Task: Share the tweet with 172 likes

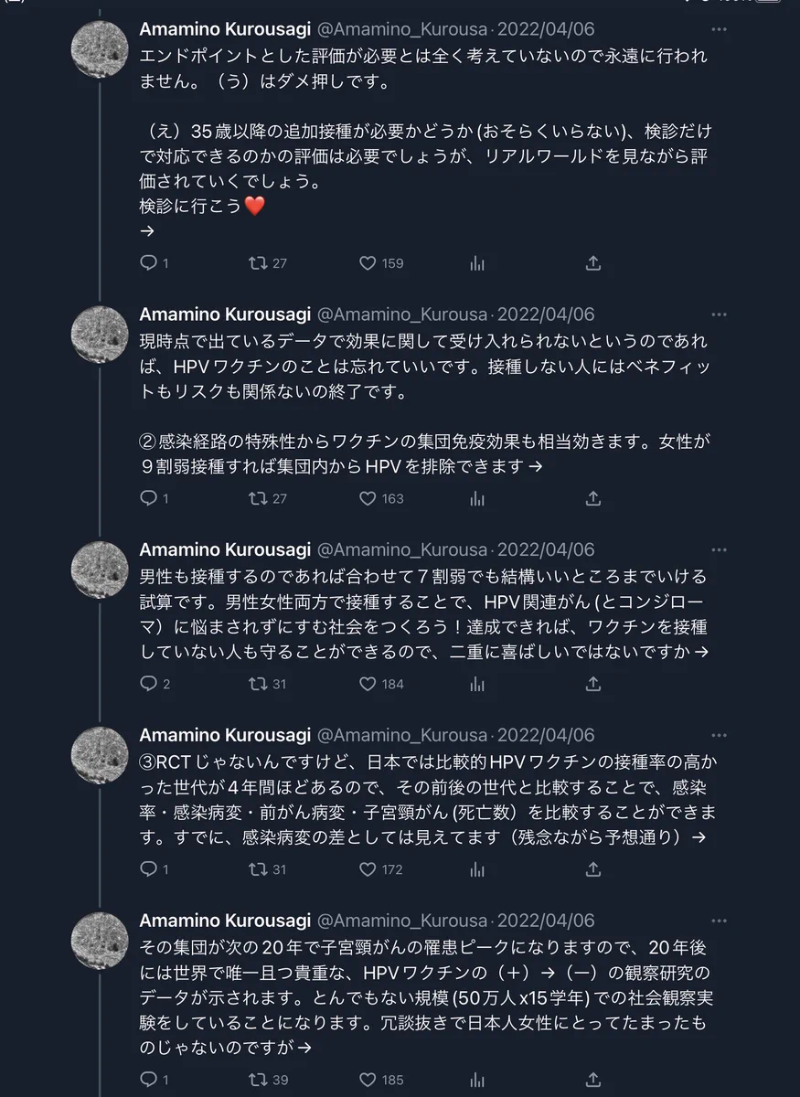Action: (x=592, y=868)
